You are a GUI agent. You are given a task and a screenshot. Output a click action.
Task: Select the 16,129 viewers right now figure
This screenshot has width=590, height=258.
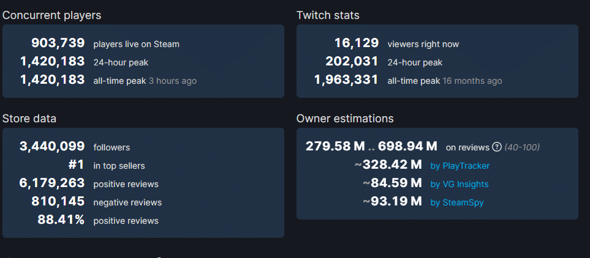[x=356, y=43]
